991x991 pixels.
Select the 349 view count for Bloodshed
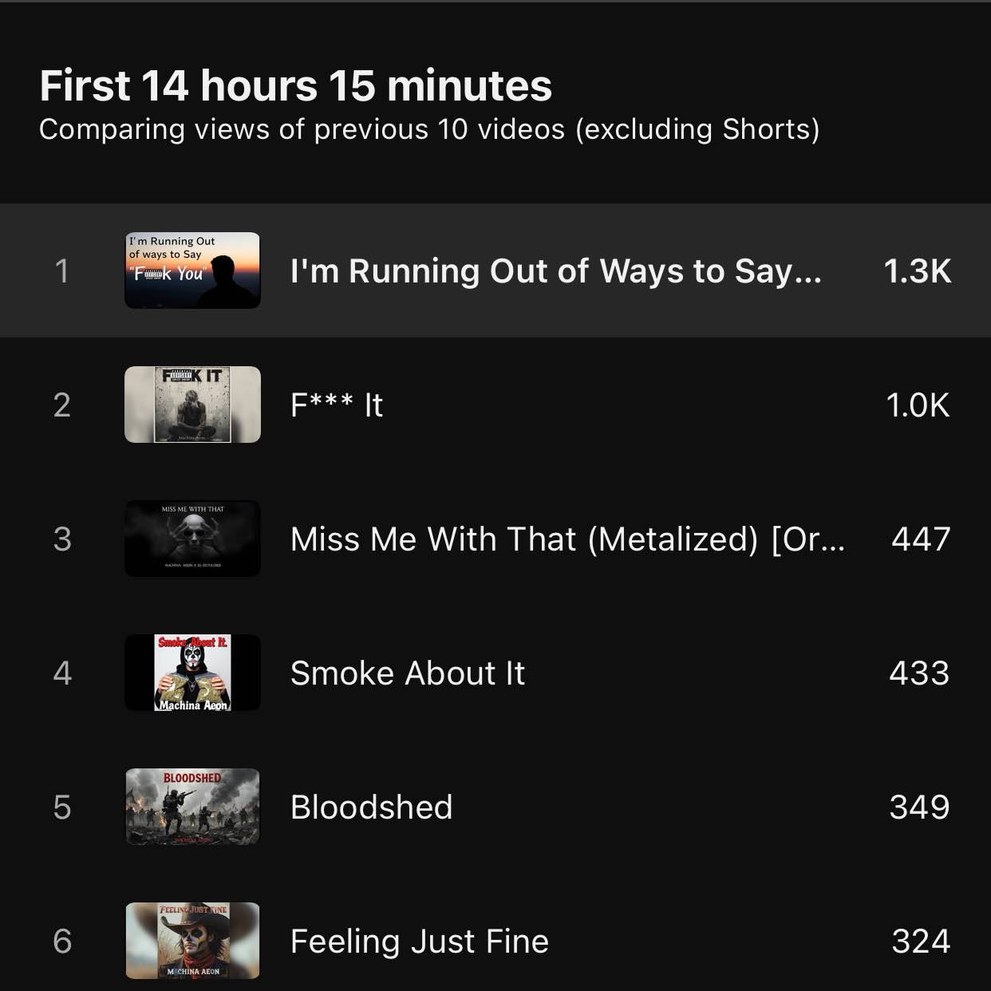(x=919, y=807)
